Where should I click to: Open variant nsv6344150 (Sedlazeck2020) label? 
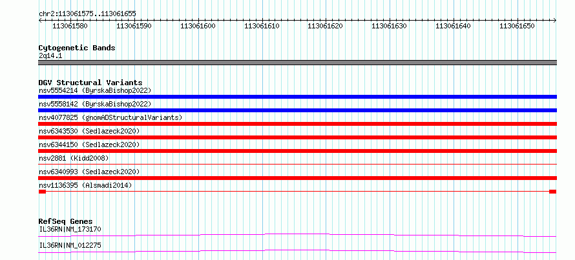pyautogui.click(x=89, y=145)
